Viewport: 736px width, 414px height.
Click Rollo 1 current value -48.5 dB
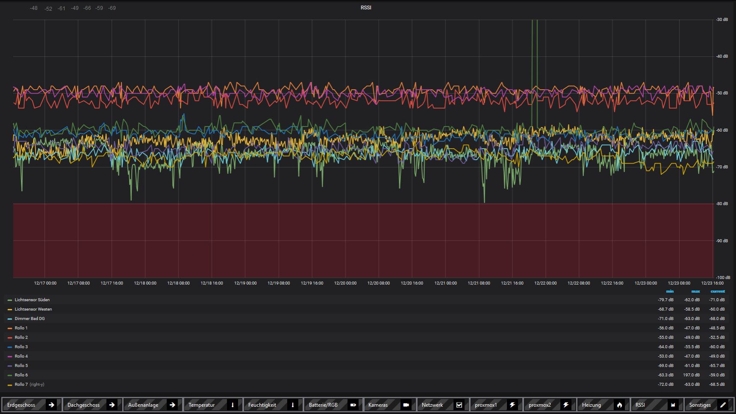click(717, 328)
